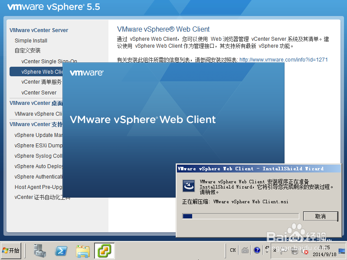Open Windows PowerShell from the taskbar
Screen dimensions: 347x260
click(61, 250)
